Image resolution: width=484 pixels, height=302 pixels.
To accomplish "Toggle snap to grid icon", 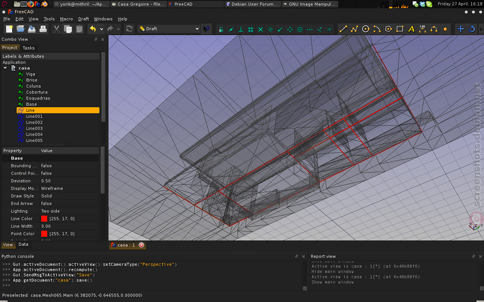I will 250,29.
